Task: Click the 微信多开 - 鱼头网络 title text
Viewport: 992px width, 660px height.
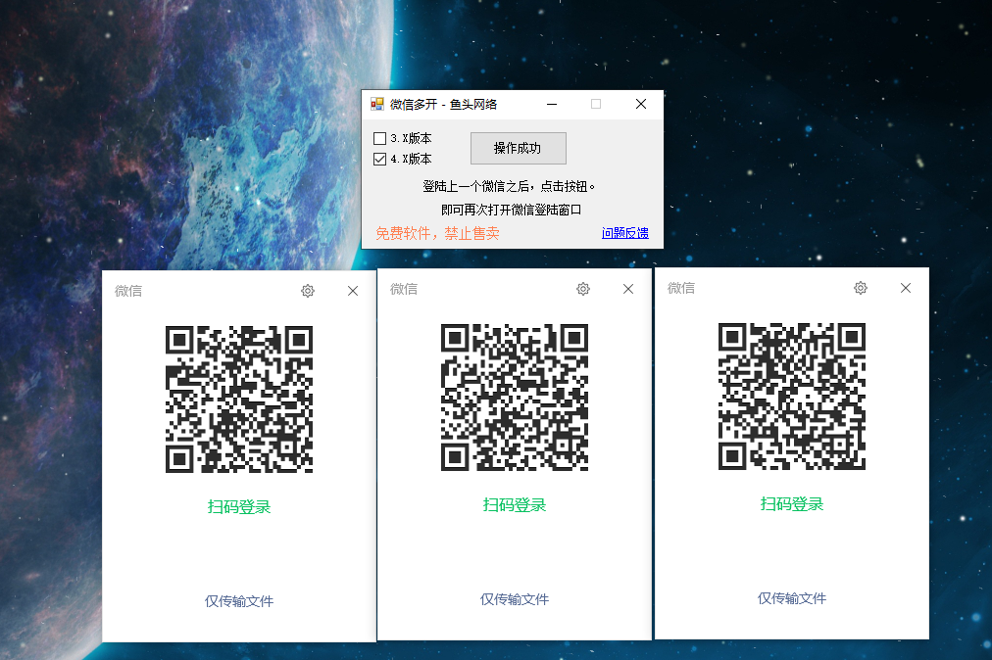Action: pos(443,105)
